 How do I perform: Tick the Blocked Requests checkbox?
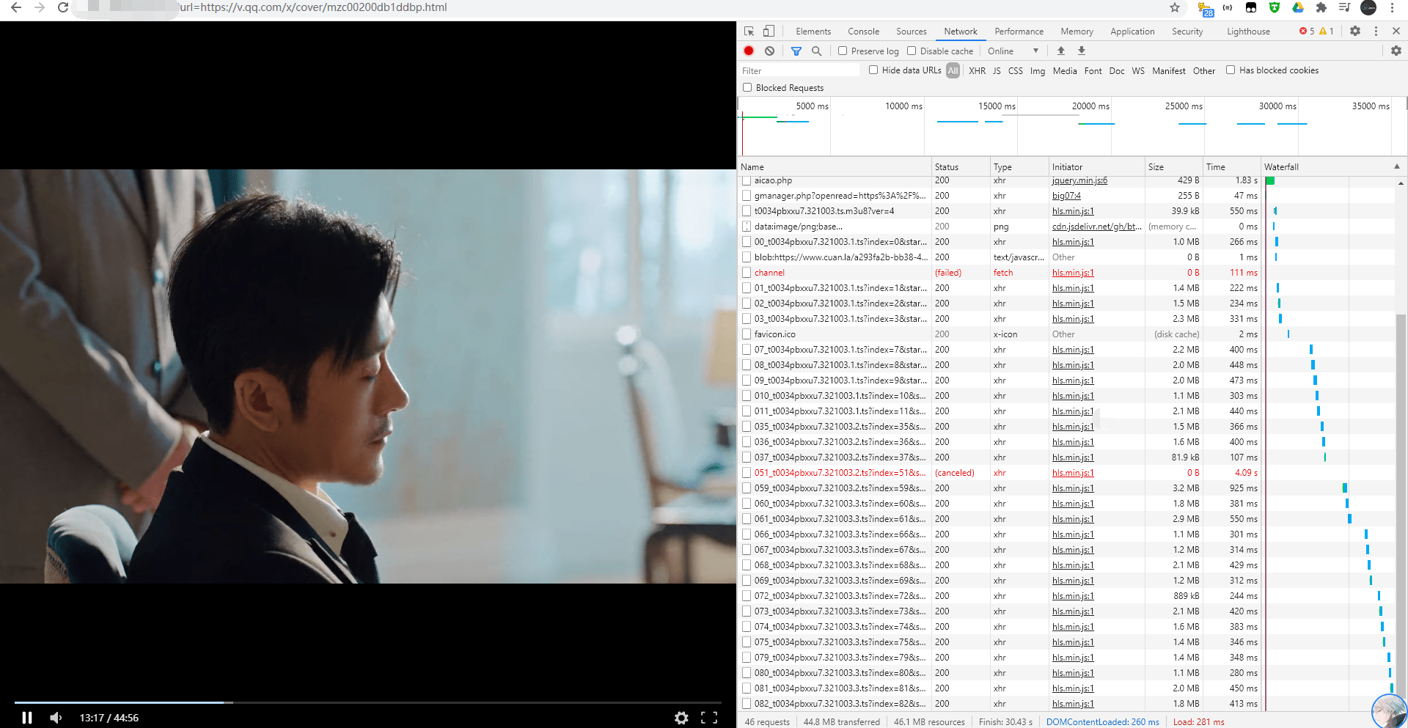[x=747, y=87]
